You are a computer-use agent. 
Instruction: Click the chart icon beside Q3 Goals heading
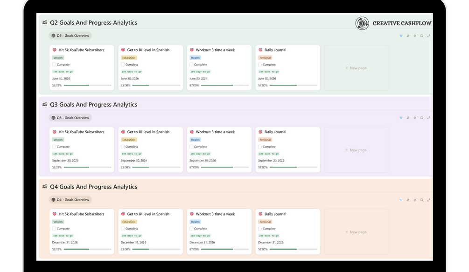click(x=45, y=104)
